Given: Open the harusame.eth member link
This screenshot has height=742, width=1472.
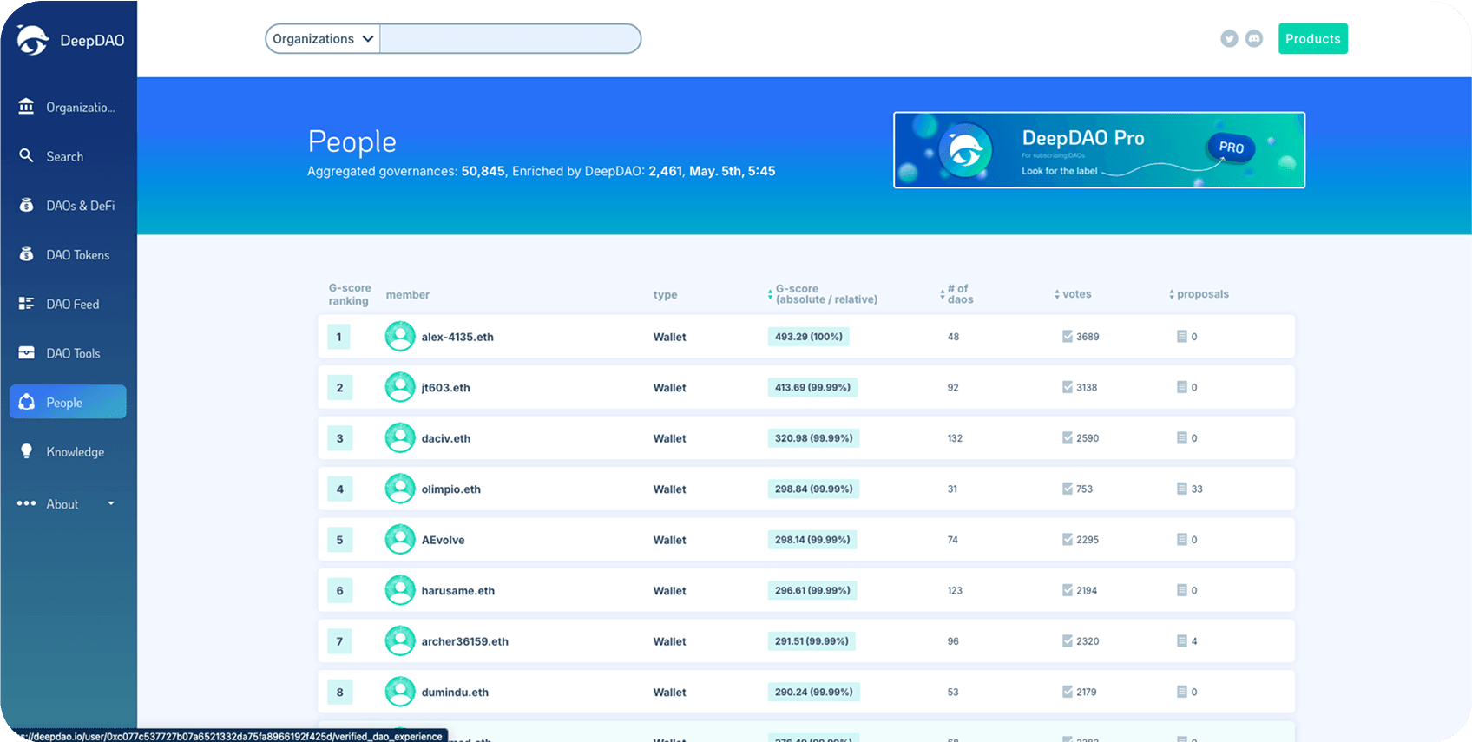Looking at the screenshot, I should [457, 591].
